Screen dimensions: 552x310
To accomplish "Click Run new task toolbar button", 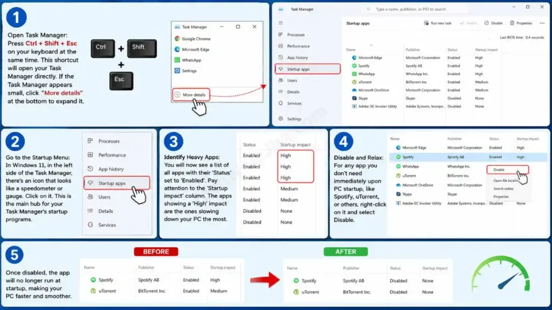I will click(438, 23).
